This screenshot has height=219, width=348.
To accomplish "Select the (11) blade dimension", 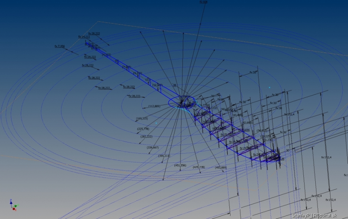I will click(x=148, y=80).
